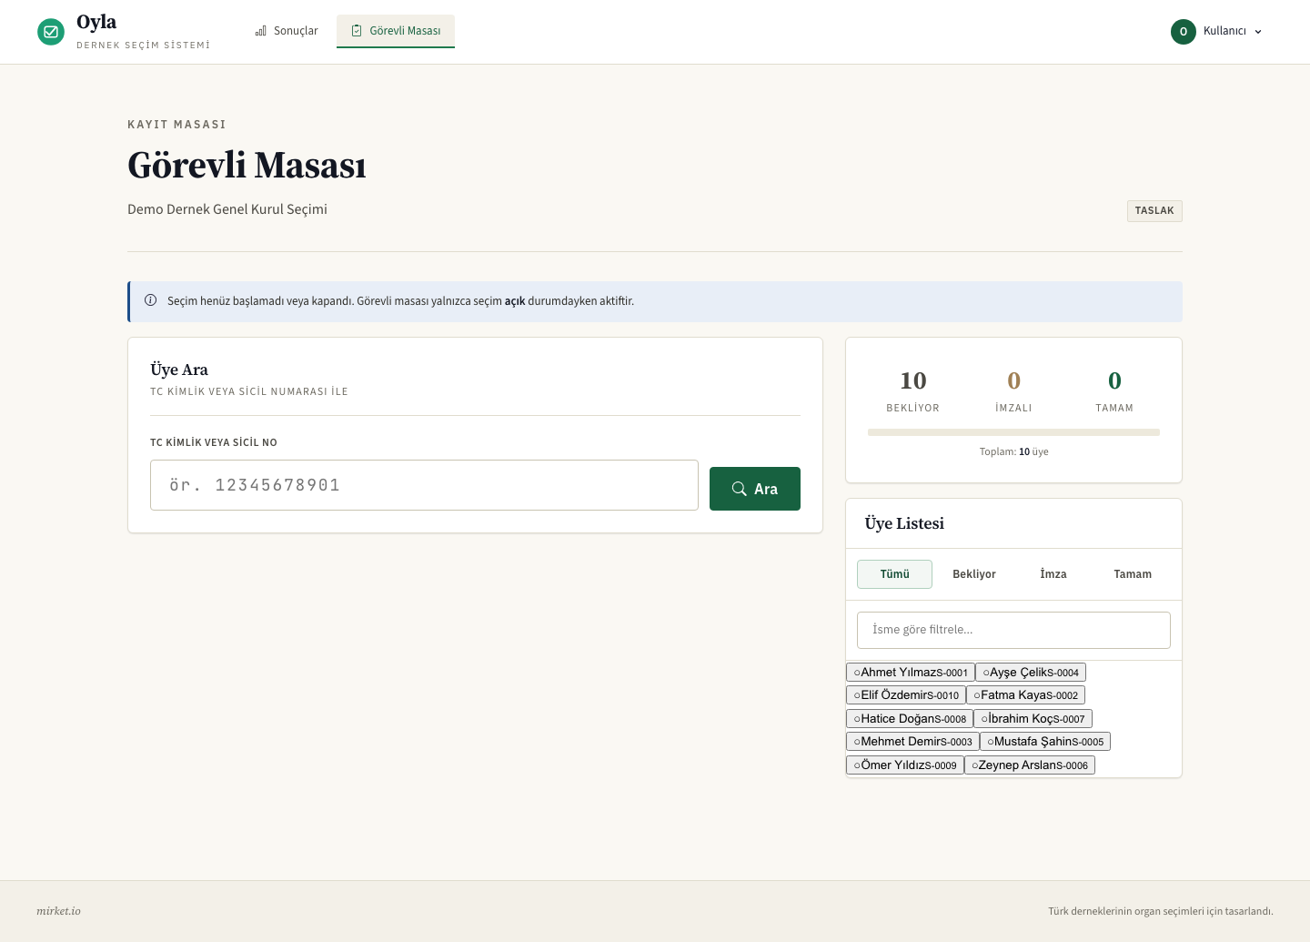
Task: Select member Elif Özdemir S-0010
Action: (906, 695)
